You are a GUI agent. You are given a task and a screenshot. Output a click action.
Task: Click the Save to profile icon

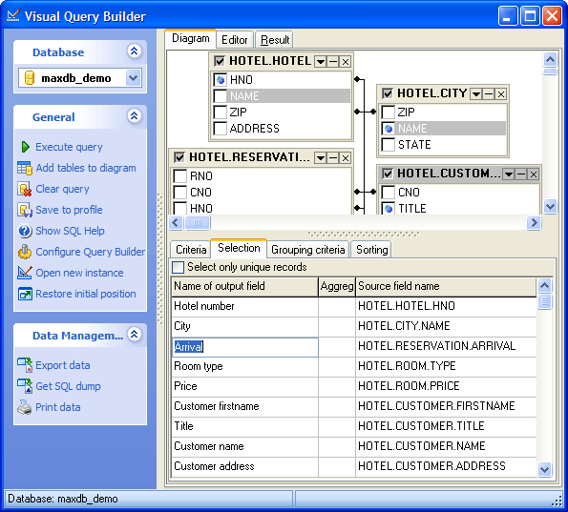pyautogui.click(x=25, y=210)
